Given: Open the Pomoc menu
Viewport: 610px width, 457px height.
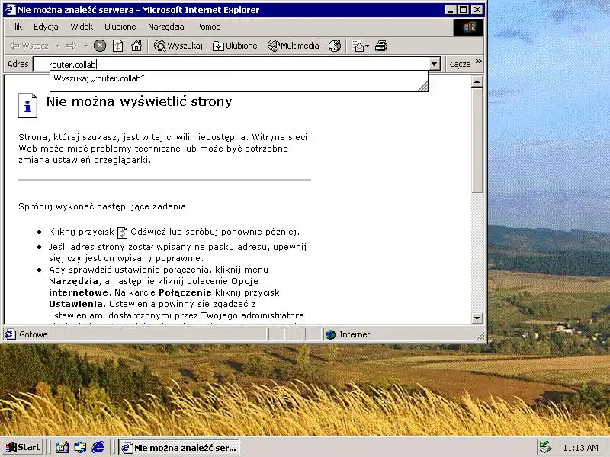Looking at the screenshot, I should pos(208,27).
